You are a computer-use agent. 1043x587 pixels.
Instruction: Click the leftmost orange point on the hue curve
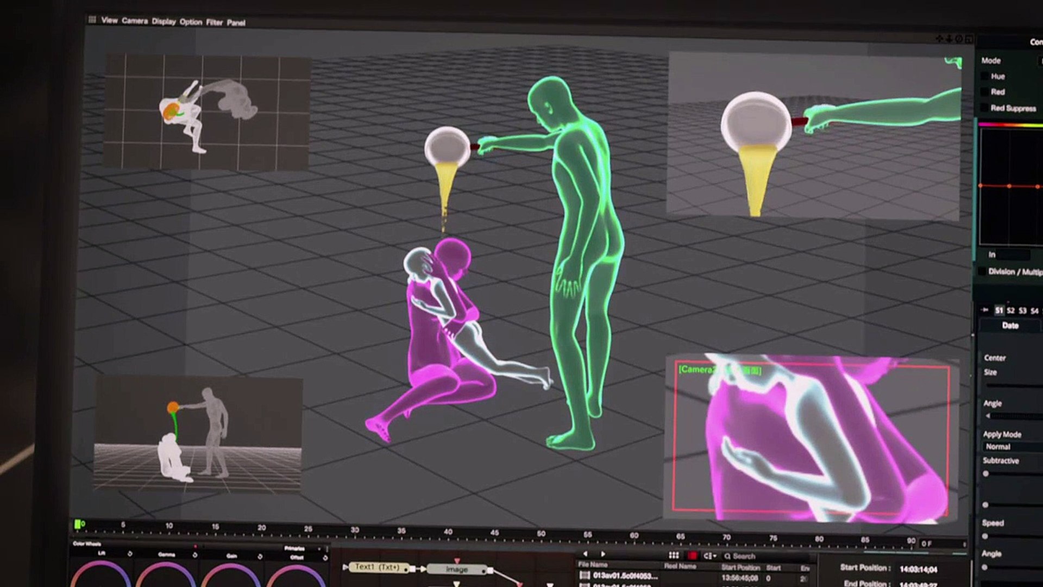(x=981, y=186)
